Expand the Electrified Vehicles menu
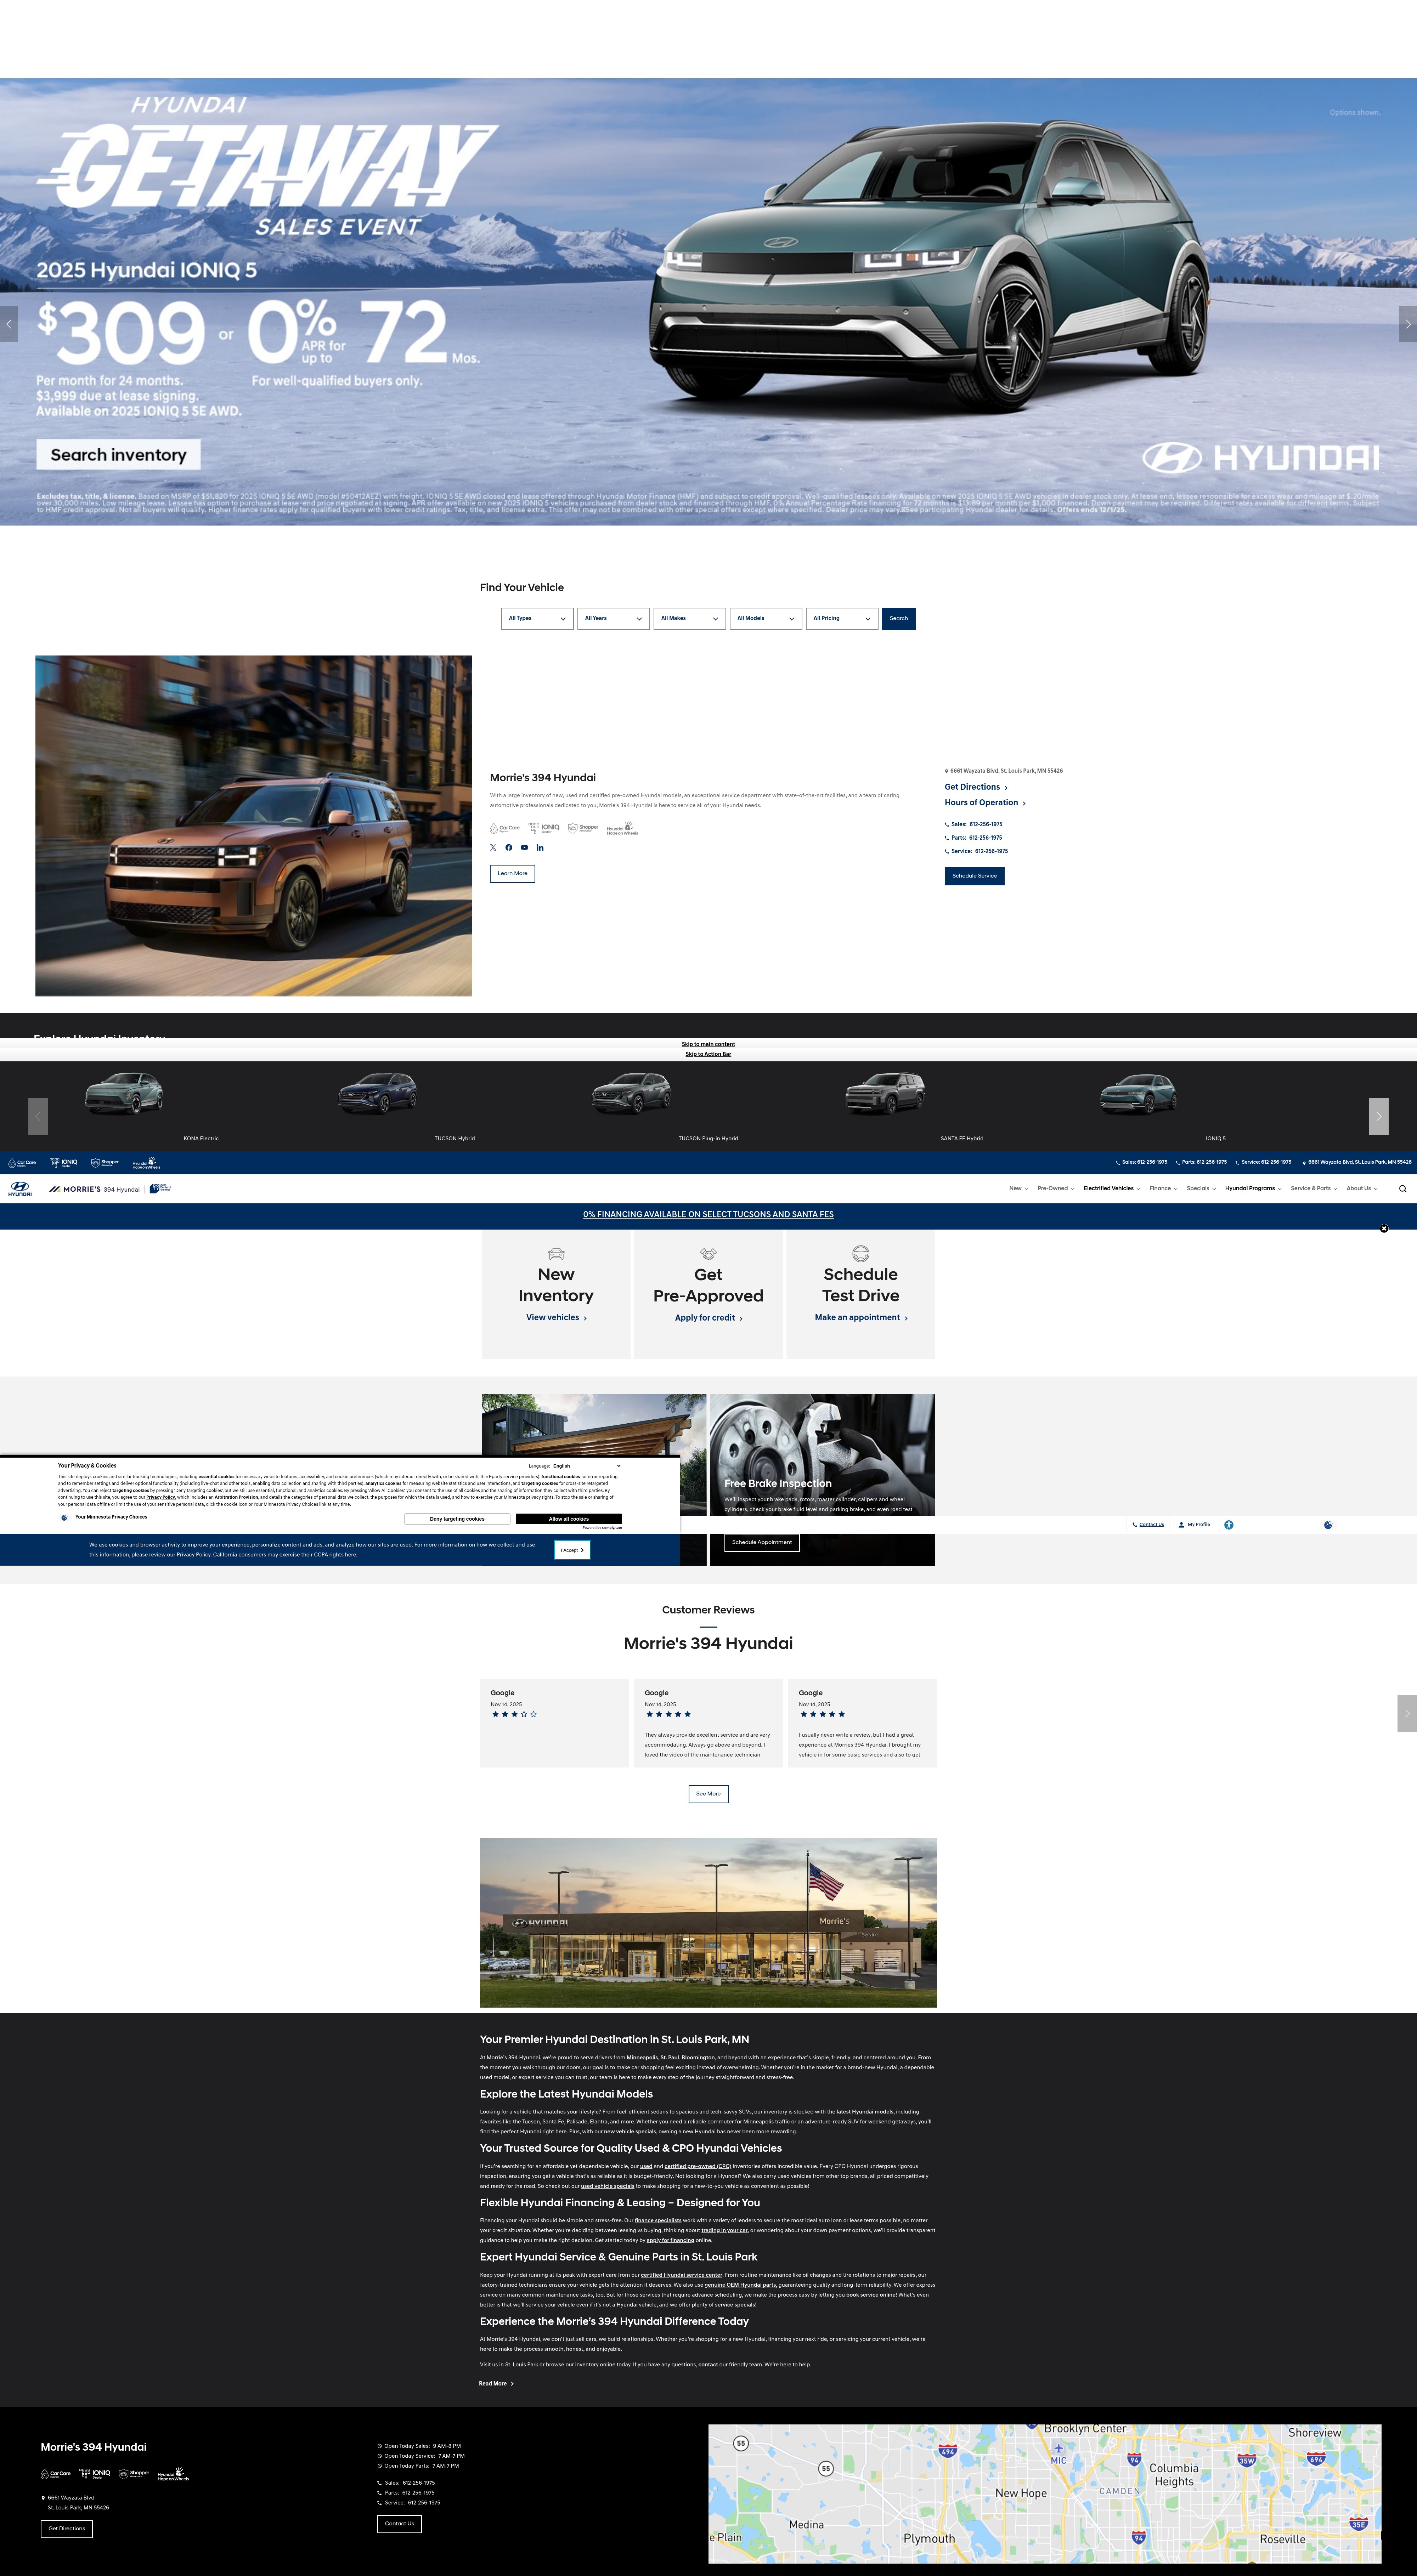 click(1112, 1189)
